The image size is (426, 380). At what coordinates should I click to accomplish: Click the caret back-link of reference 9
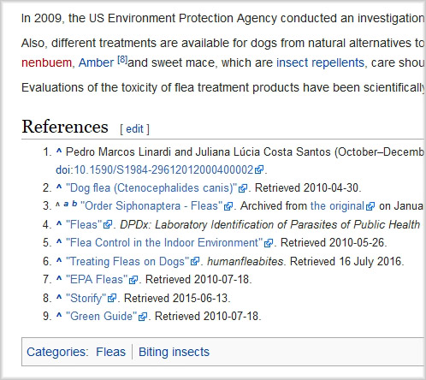pyautogui.click(x=59, y=316)
